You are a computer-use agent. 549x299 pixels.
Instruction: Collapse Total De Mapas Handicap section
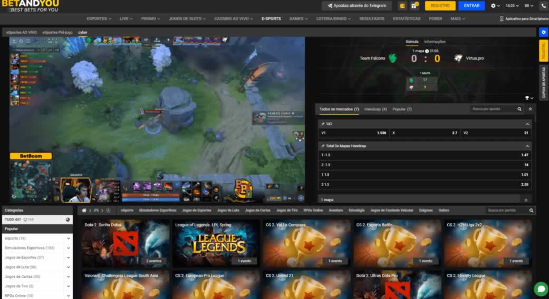pos(527,146)
